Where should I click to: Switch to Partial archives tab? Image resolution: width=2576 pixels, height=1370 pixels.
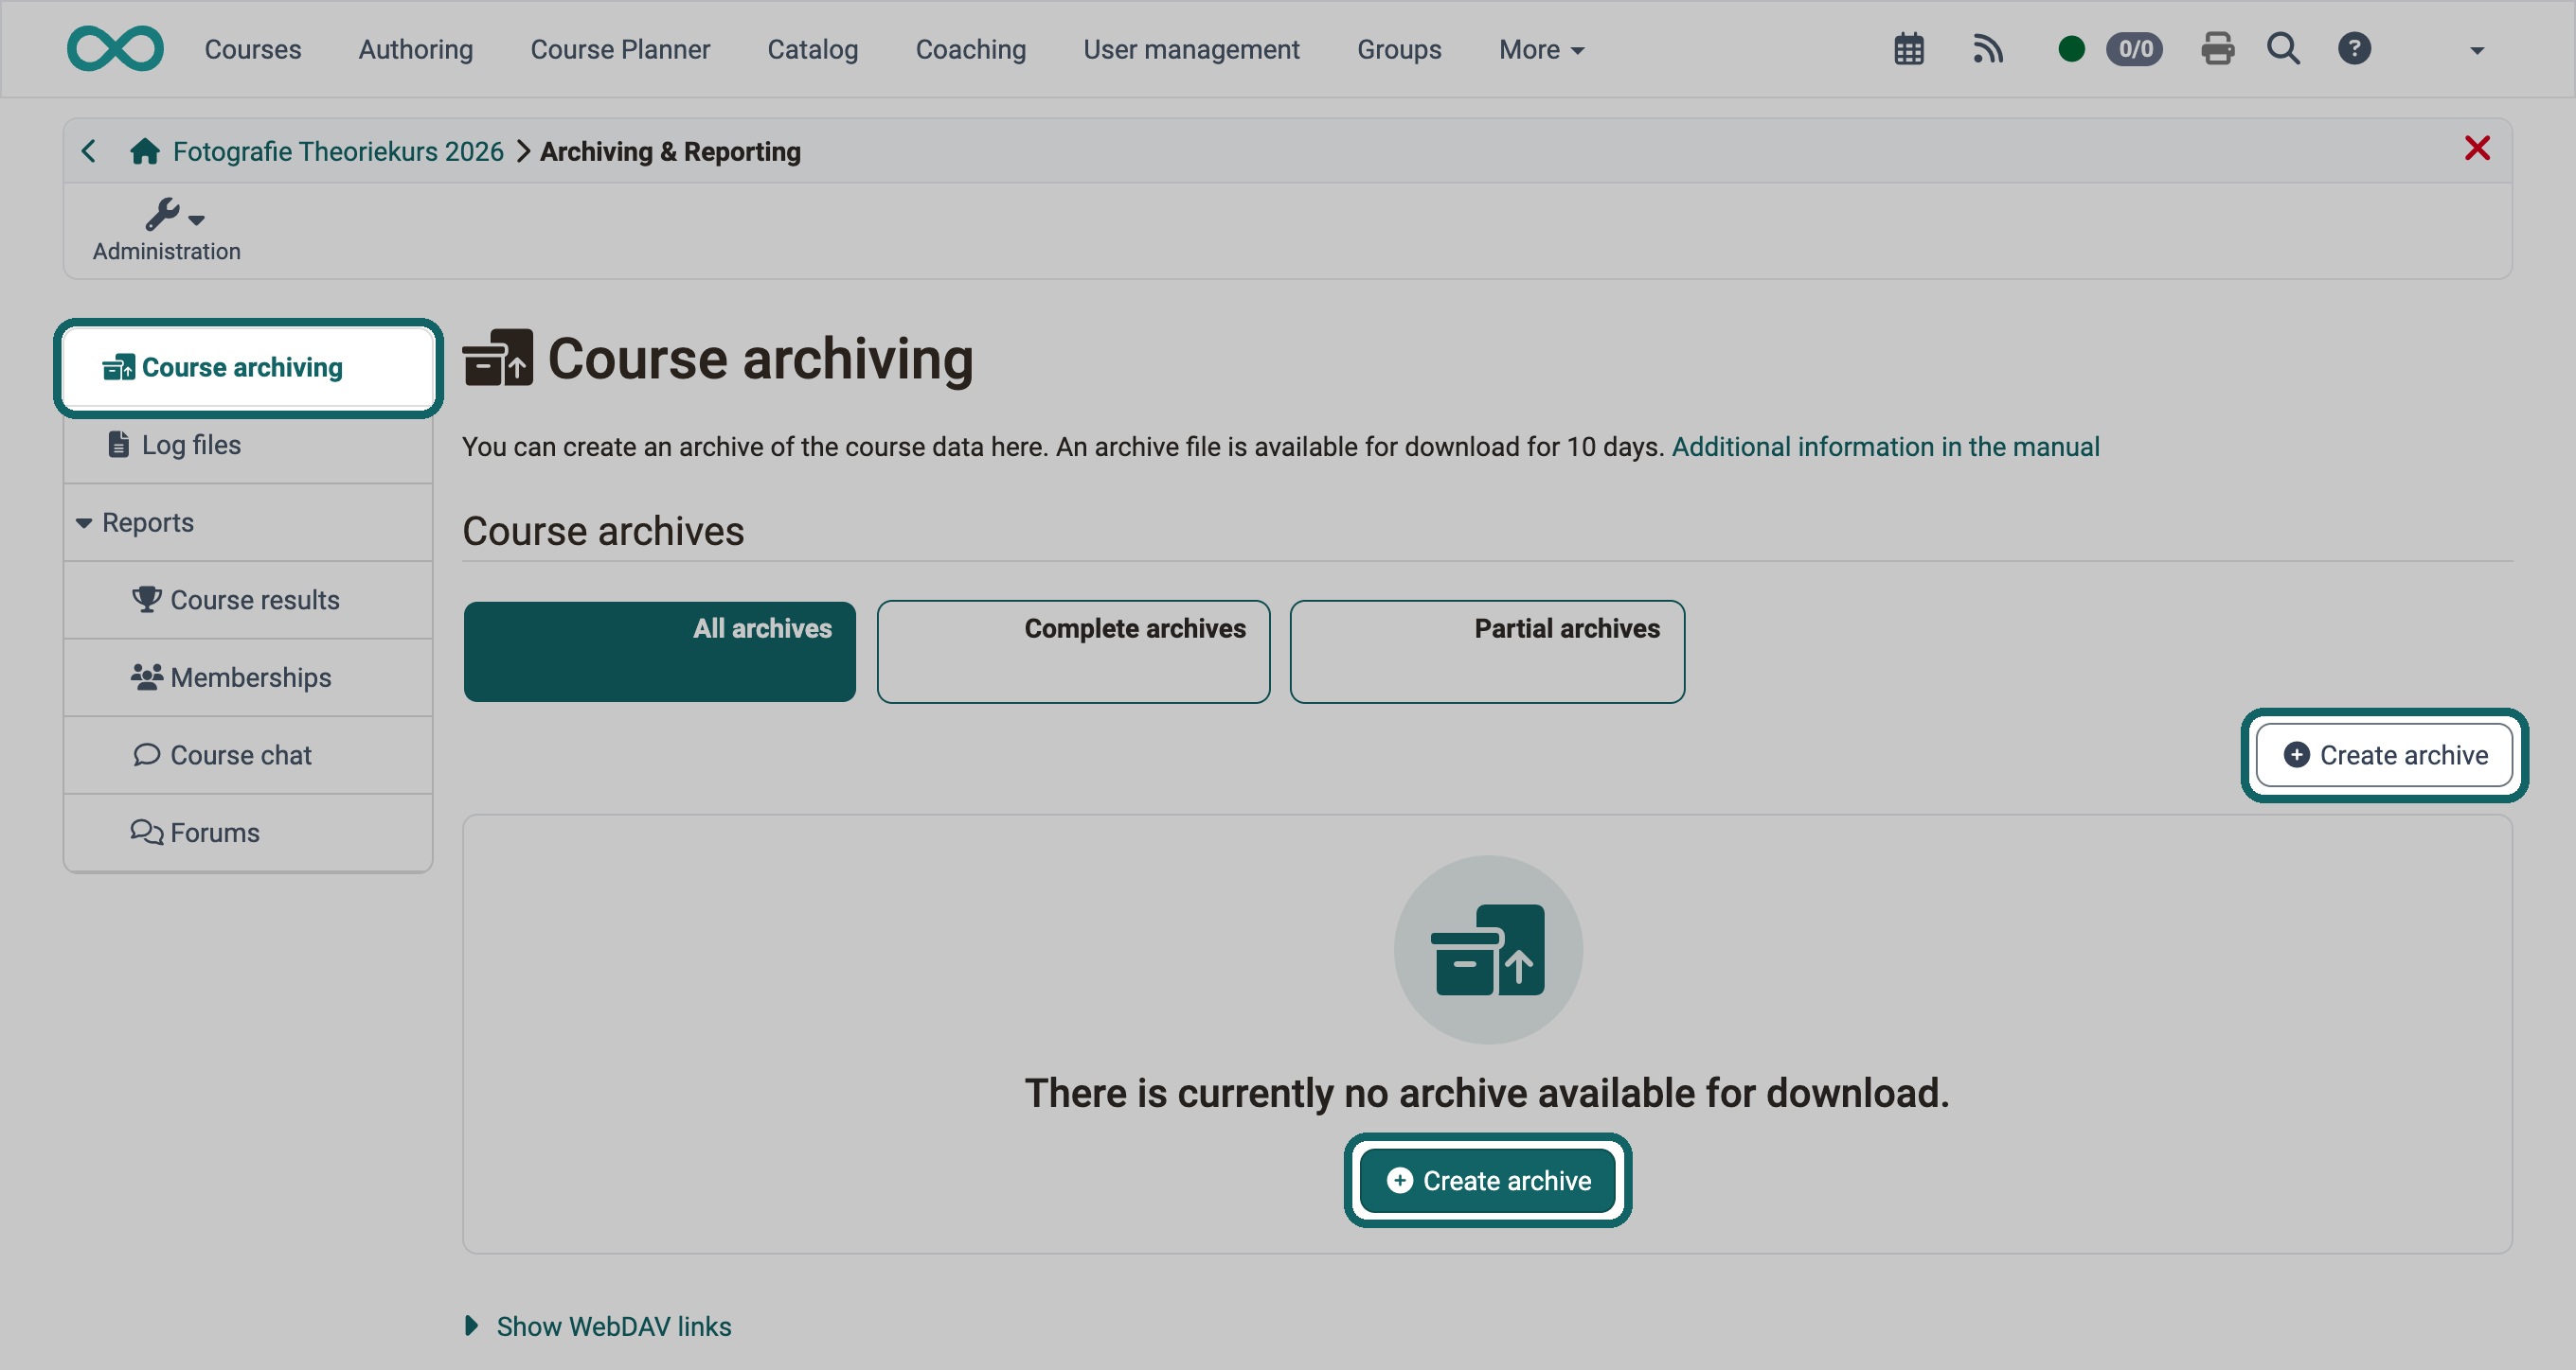1487,652
